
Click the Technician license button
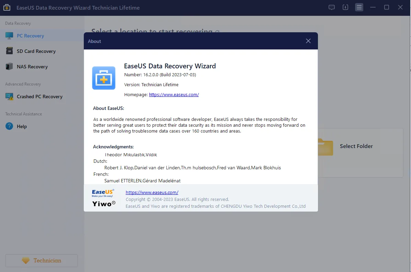point(42,260)
